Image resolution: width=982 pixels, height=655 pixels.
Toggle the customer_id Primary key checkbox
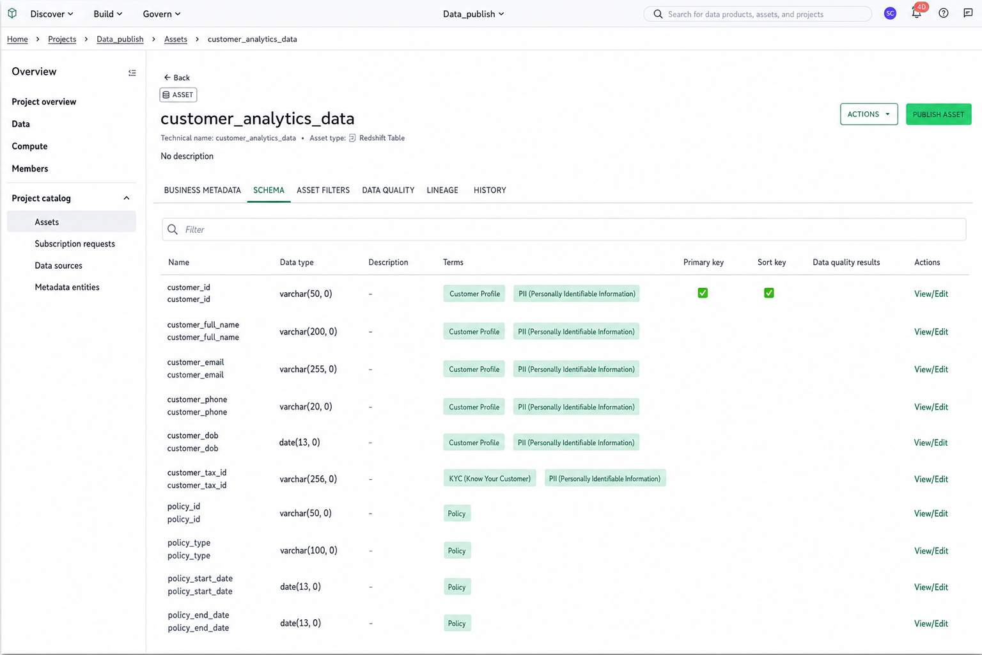point(703,293)
